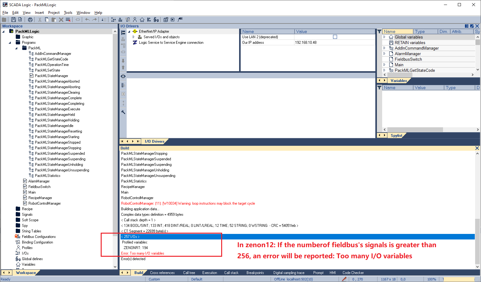Click the workspace tree scroll-down arrow
481x282 pixels.
pos(115,267)
